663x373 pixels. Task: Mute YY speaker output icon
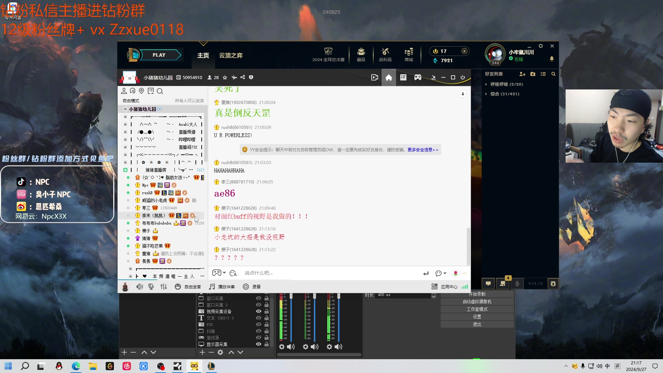point(139,287)
